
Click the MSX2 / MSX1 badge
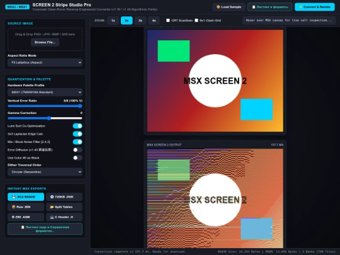[18, 7]
